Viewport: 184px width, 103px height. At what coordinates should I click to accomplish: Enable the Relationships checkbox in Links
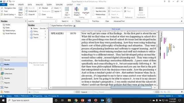coord(93,14)
